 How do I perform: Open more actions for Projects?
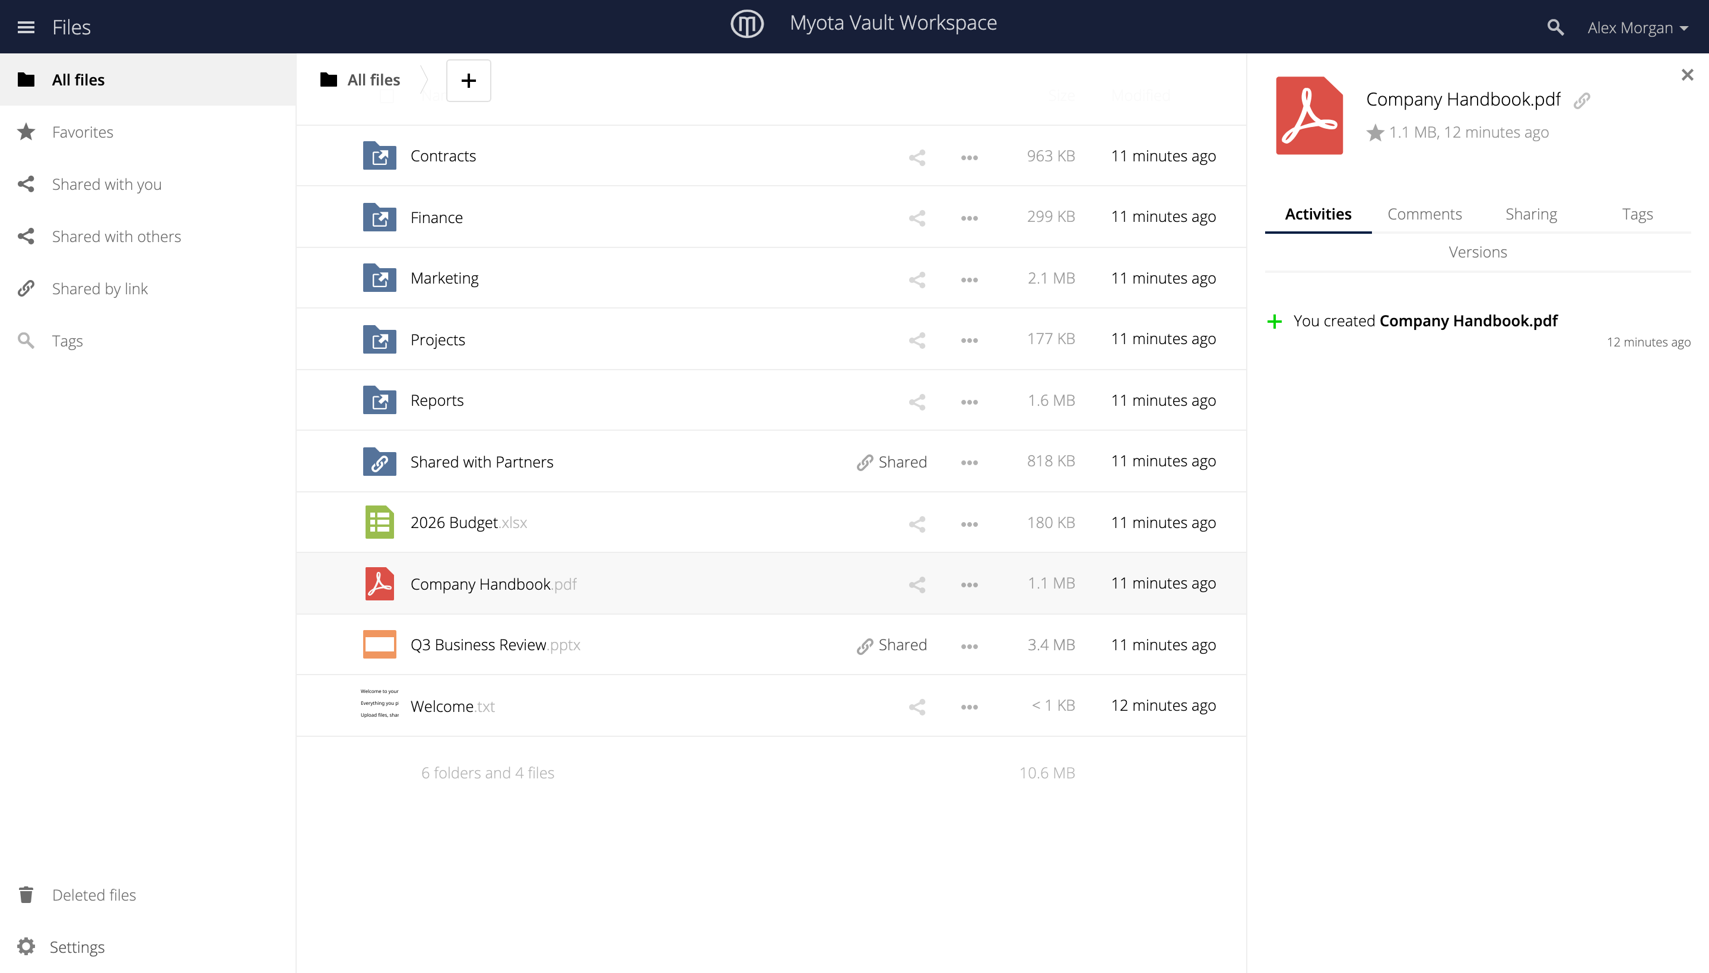pos(969,341)
